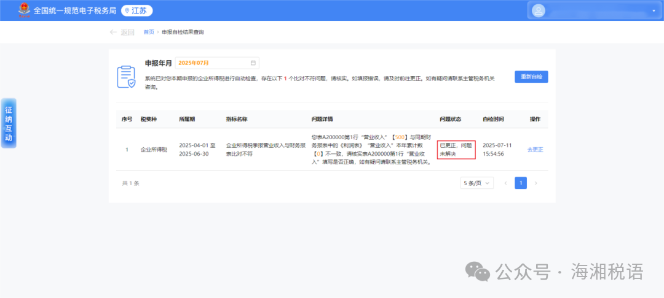This screenshot has width=664, height=298.
Task: Open the calendar icon in date field
Action: [253, 63]
